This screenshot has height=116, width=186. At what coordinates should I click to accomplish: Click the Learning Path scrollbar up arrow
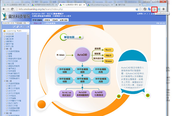point(28,34)
